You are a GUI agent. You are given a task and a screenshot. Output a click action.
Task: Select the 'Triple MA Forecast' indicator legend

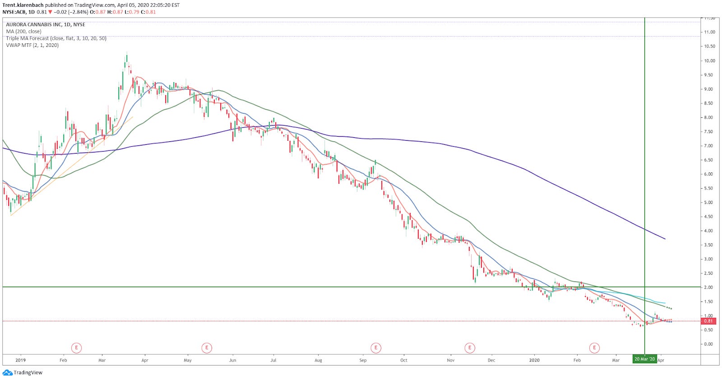(56, 38)
